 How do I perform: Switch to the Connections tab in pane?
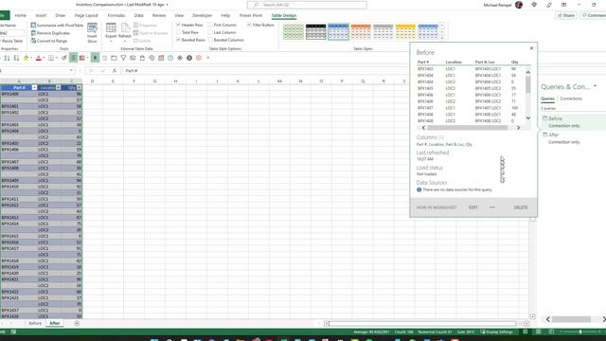(x=571, y=99)
